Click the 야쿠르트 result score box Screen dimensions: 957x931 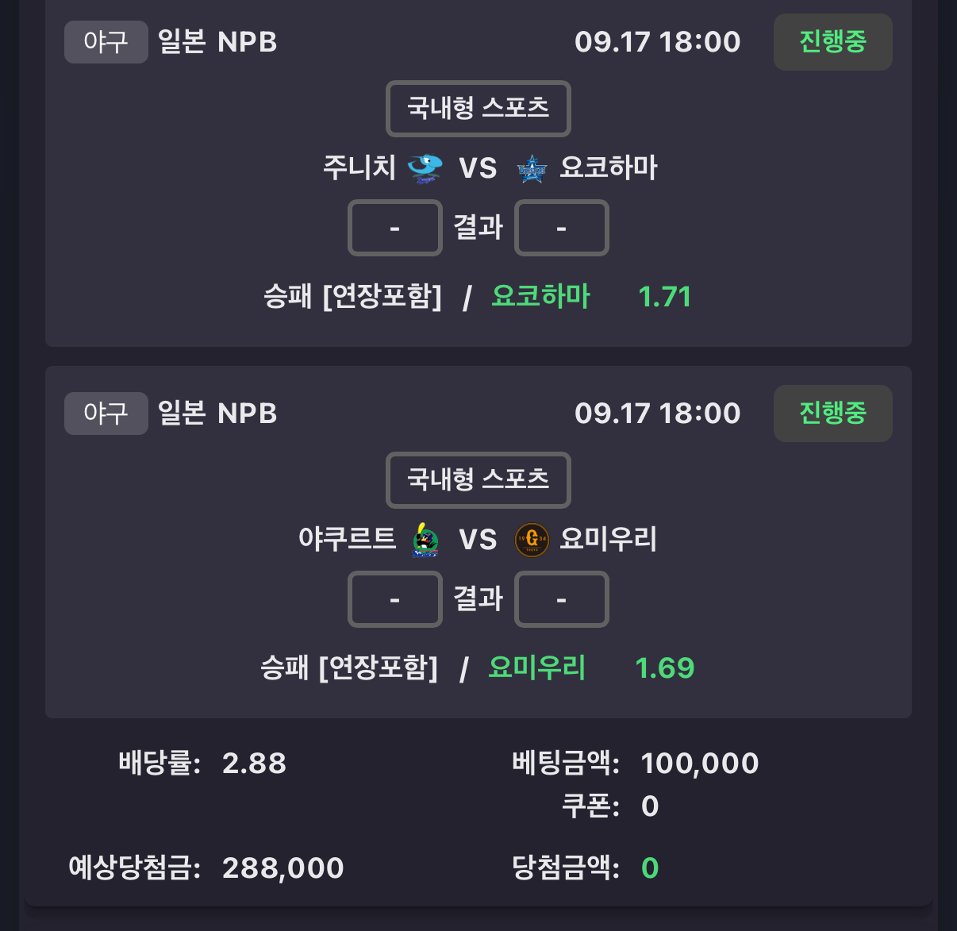[395, 599]
